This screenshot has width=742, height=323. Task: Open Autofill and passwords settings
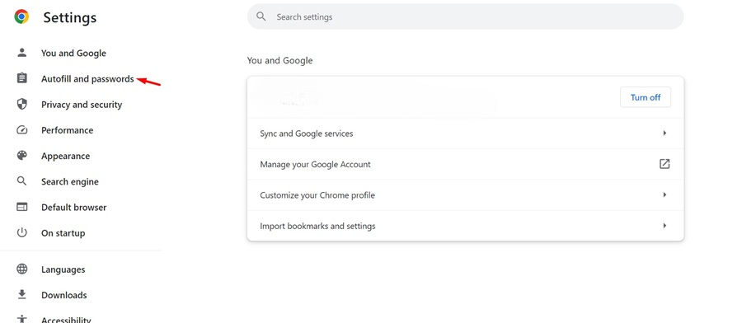click(87, 79)
